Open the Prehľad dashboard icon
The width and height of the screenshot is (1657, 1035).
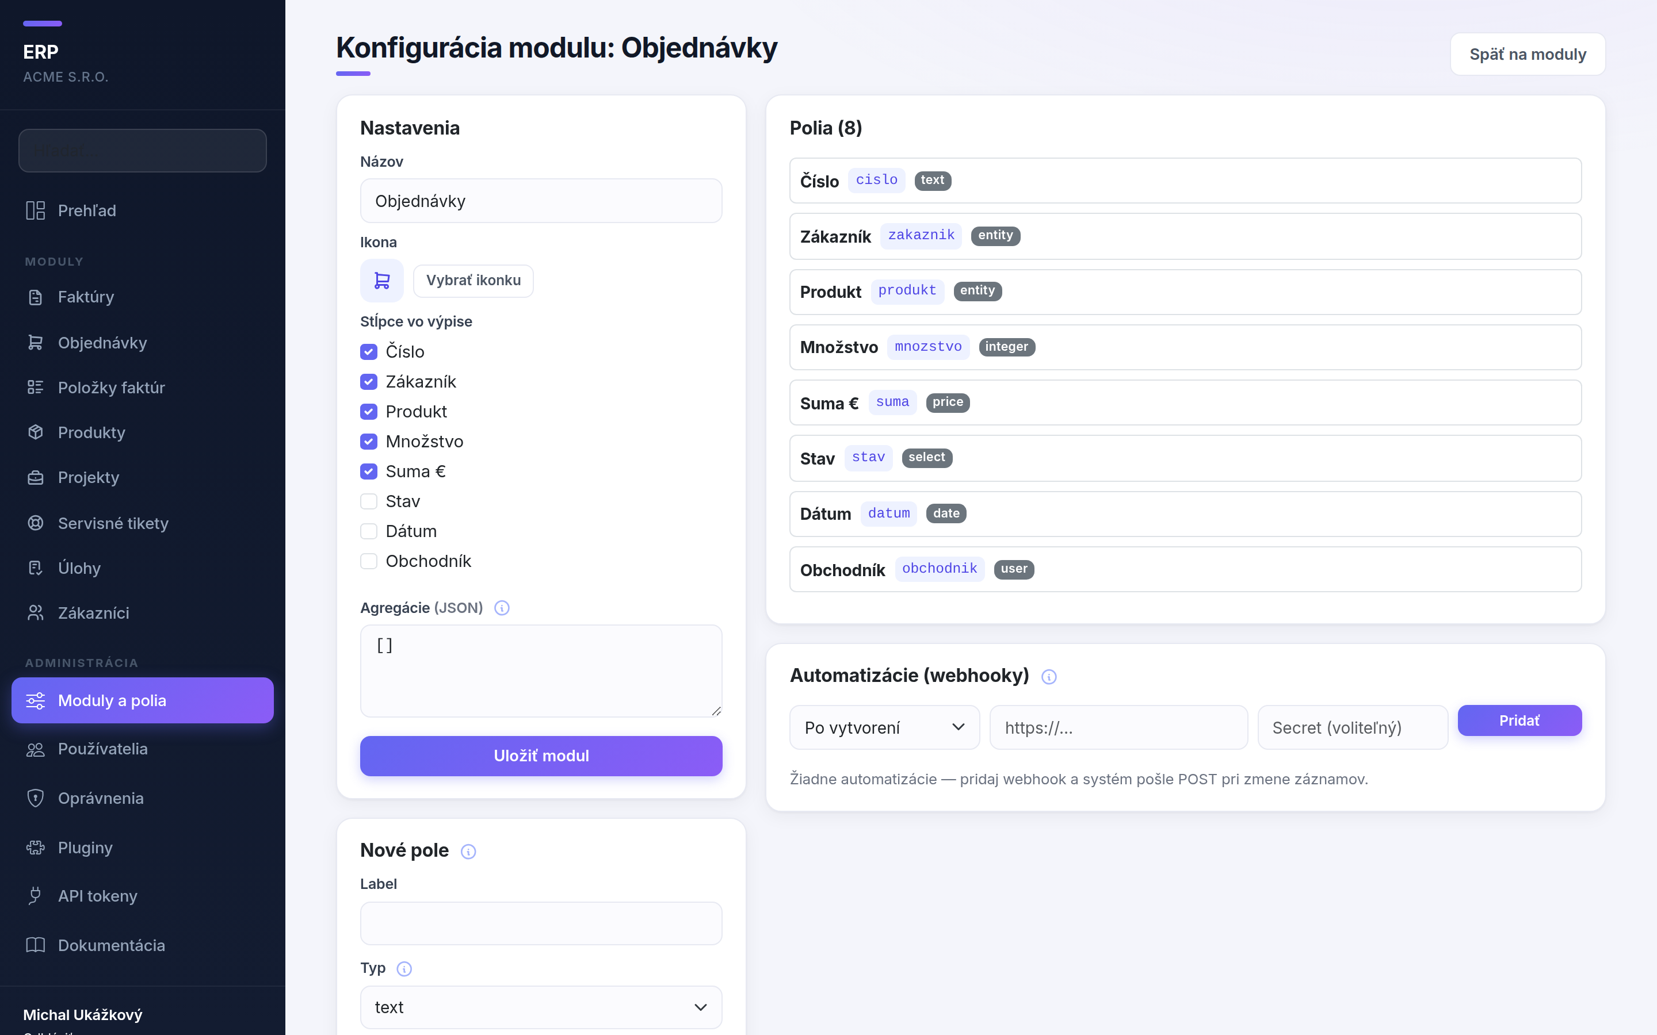(36, 210)
